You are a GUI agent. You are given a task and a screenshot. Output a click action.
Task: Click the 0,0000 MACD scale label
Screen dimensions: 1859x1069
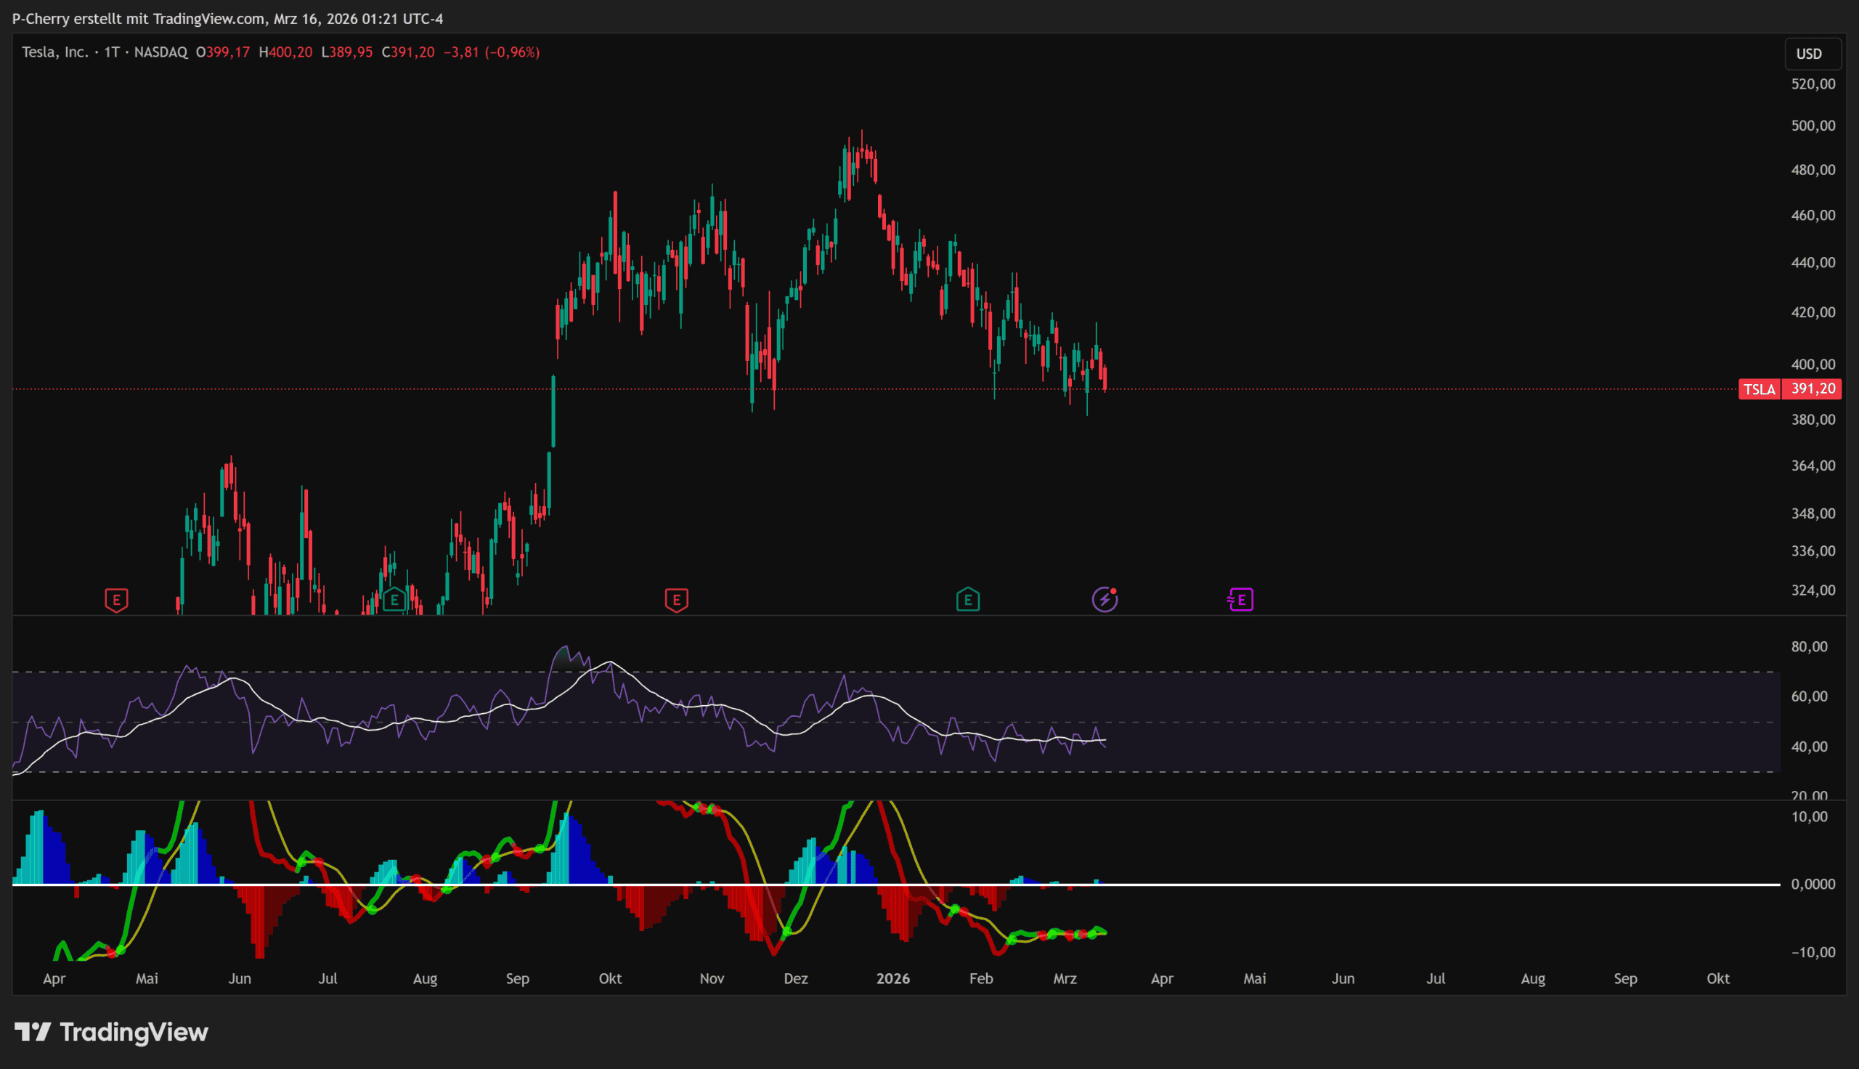click(x=1812, y=884)
